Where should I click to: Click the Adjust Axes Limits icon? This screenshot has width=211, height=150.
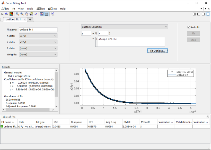tap(53, 14)
